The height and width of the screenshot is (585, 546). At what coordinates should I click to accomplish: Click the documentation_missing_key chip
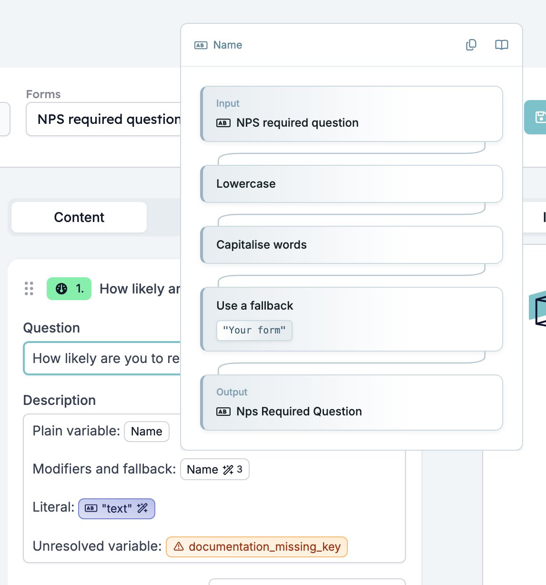click(257, 547)
